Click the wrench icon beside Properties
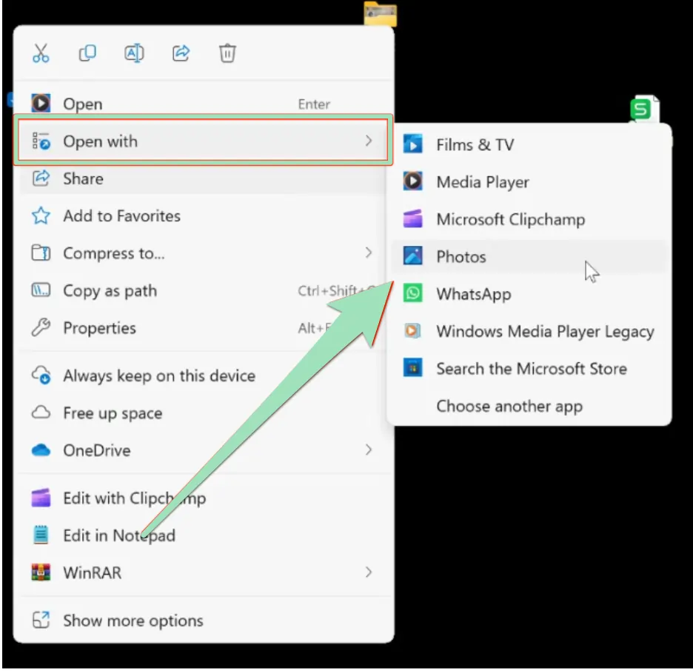Image resolution: width=693 pixels, height=671 pixels. (x=41, y=327)
